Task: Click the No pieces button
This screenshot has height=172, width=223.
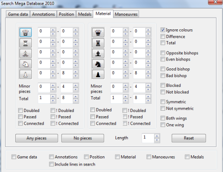Action: pyautogui.click(x=83, y=138)
